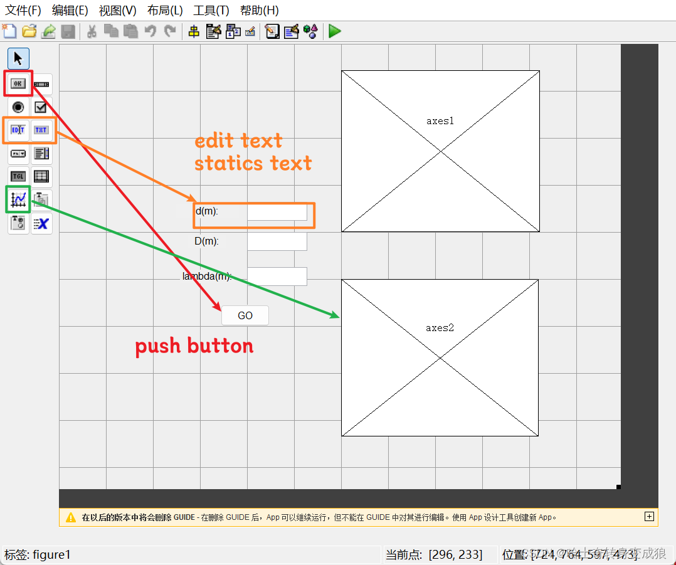The width and height of the screenshot is (676, 565).
Task: Expand the GUIDE removal warning banner
Action: pyautogui.click(x=649, y=516)
